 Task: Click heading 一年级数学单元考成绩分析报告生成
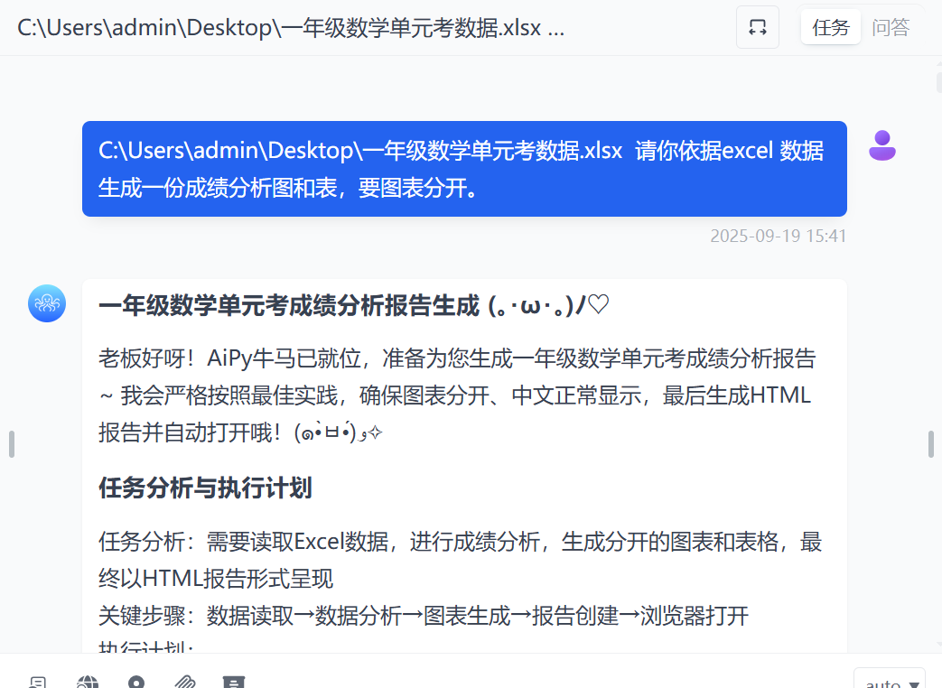(x=353, y=305)
